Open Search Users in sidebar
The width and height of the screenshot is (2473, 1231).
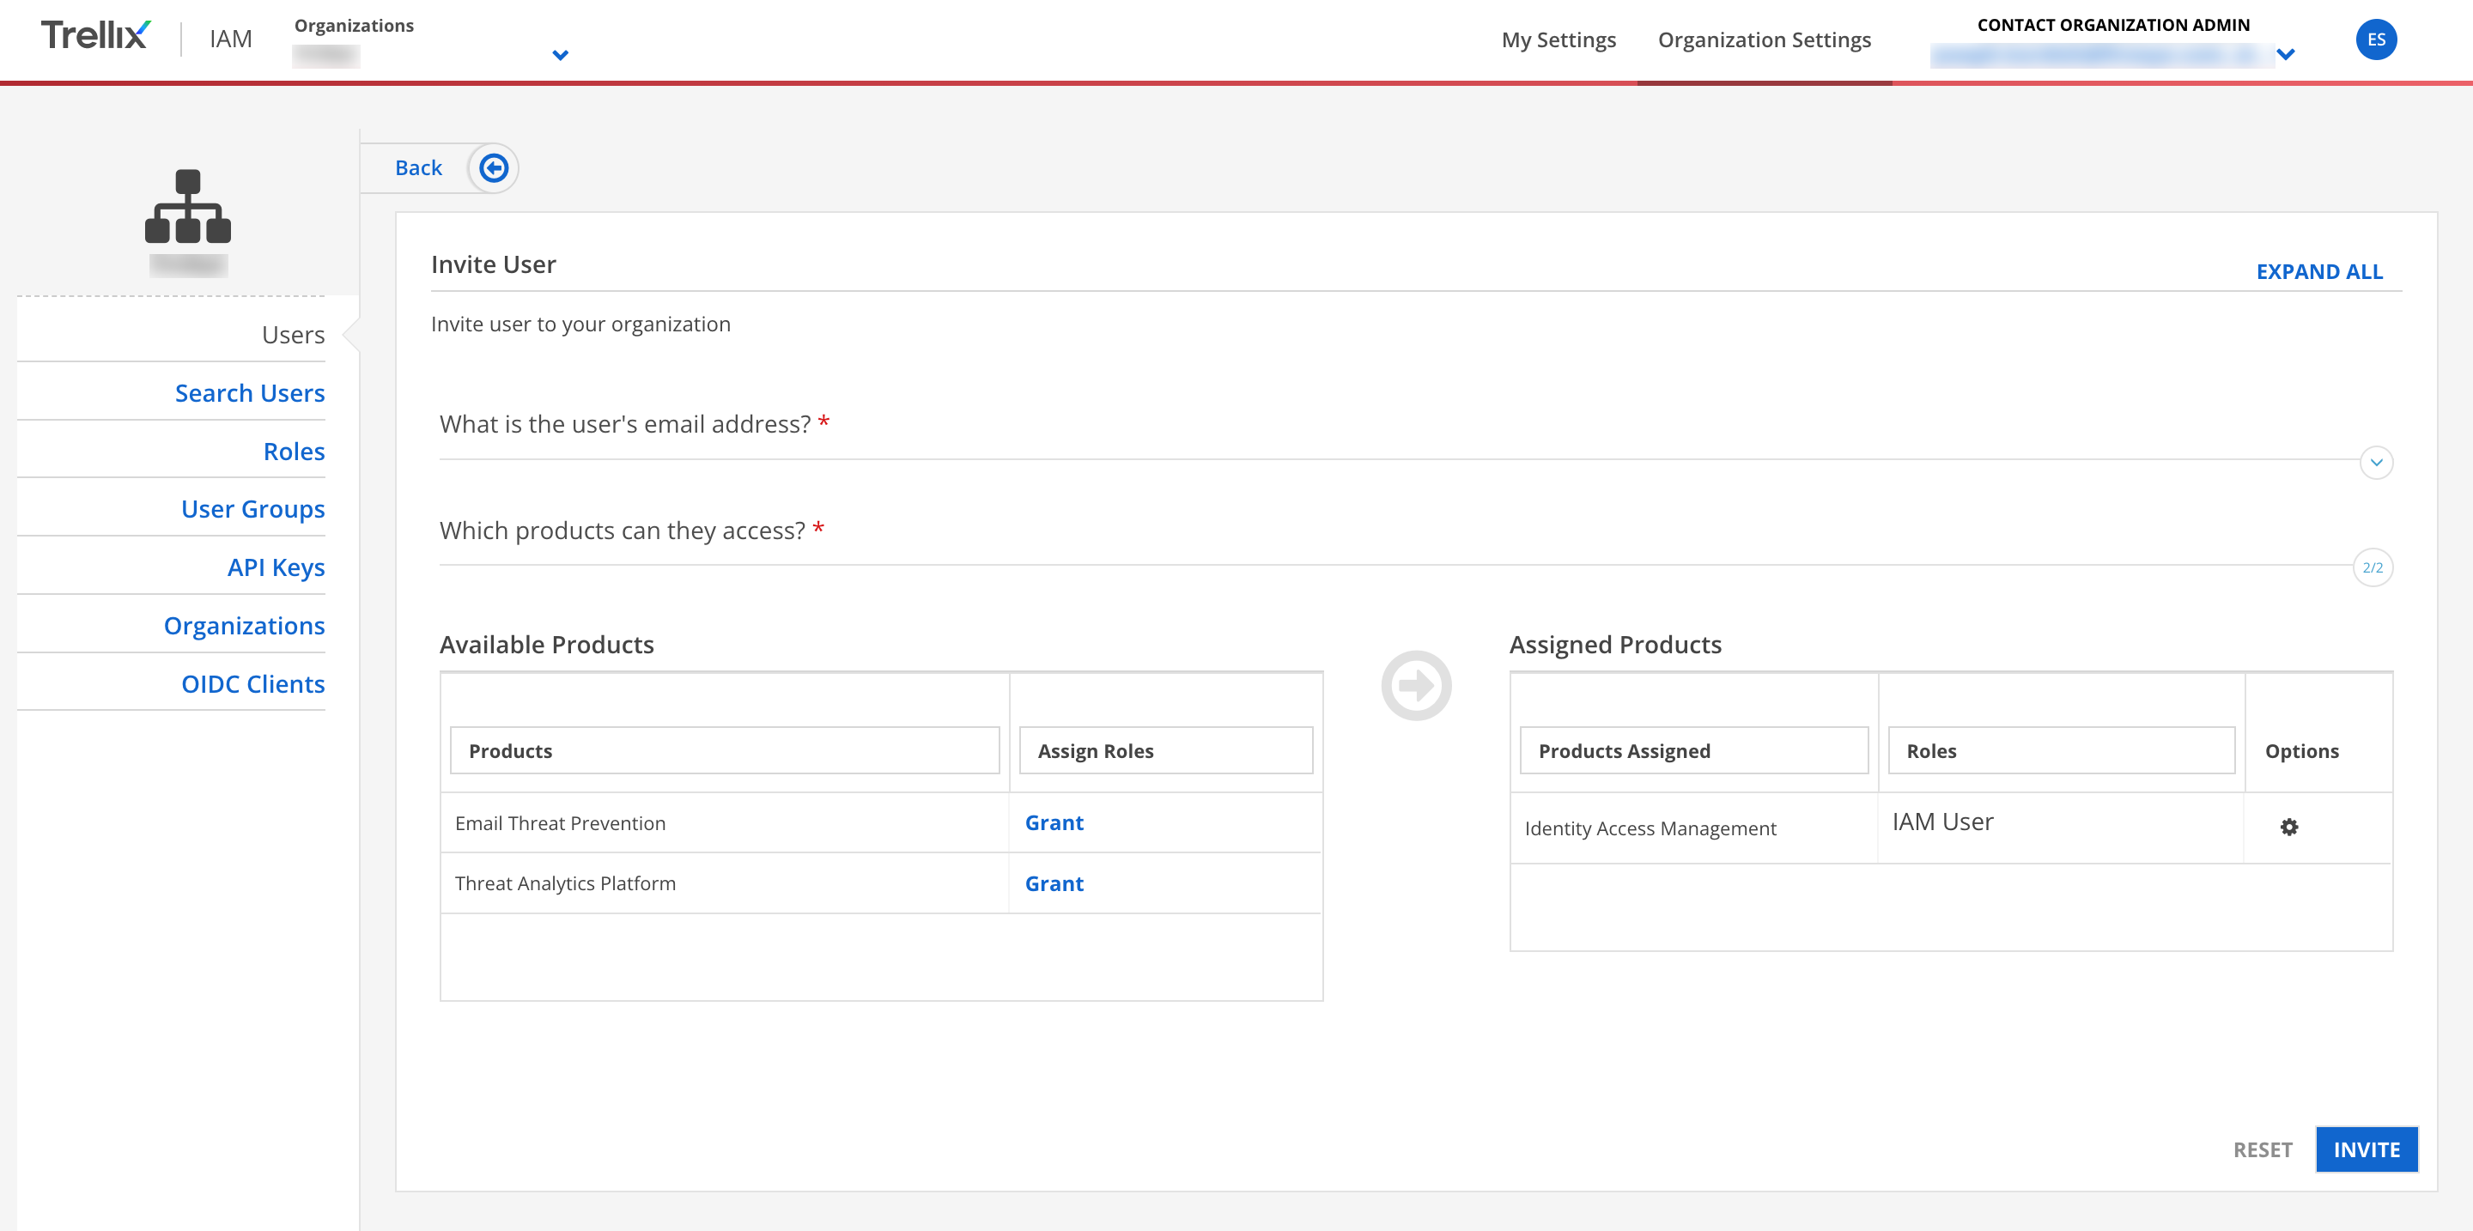pyautogui.click(x=250, y=393)
